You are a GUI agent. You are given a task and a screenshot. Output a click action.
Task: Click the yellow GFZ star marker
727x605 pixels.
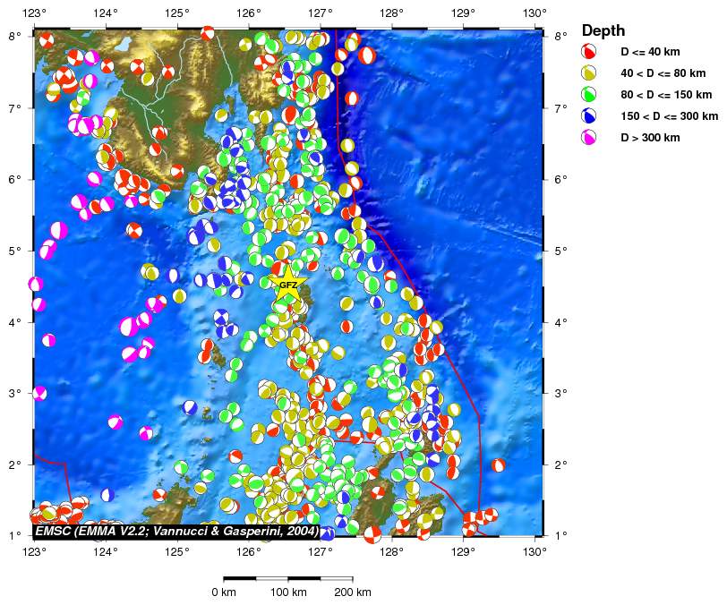pyautogui.click(x=288, y=285)
